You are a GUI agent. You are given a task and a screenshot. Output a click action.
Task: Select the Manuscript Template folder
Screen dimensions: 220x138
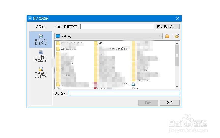click(112, 49)
